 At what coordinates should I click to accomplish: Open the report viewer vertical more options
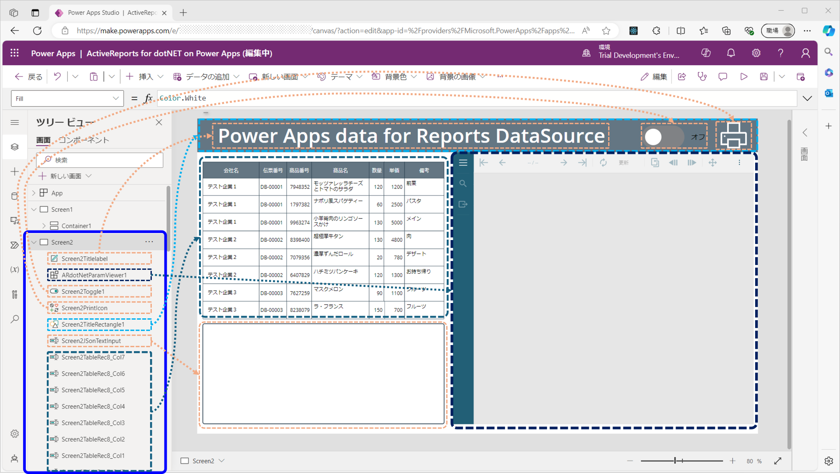tap(739, 163)
